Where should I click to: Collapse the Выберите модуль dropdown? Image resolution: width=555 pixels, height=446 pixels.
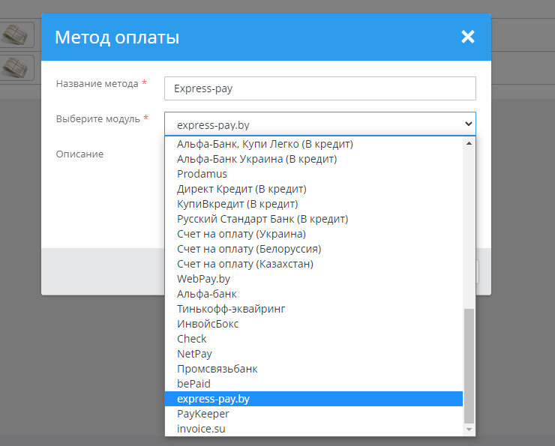319,124
